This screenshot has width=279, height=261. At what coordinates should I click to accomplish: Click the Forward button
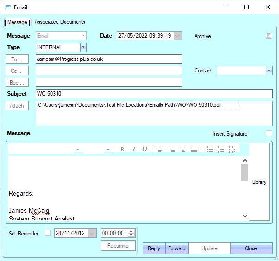pyautogui.click(x=177, y=248)
